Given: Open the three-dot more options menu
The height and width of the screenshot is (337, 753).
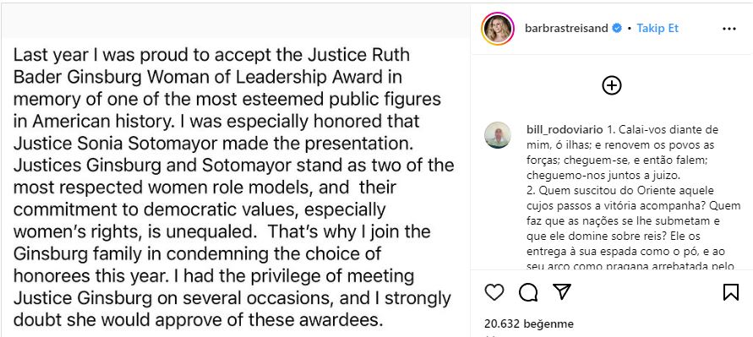Looking at the screenshot, I should coord(729,29).
